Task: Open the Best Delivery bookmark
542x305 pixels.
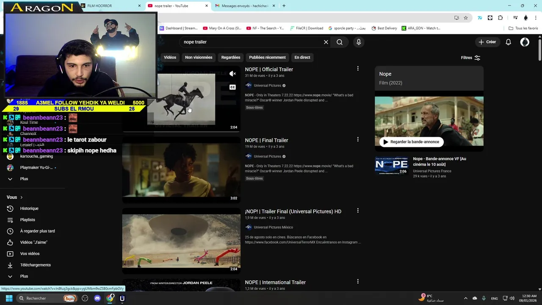Action: (384, 28)
